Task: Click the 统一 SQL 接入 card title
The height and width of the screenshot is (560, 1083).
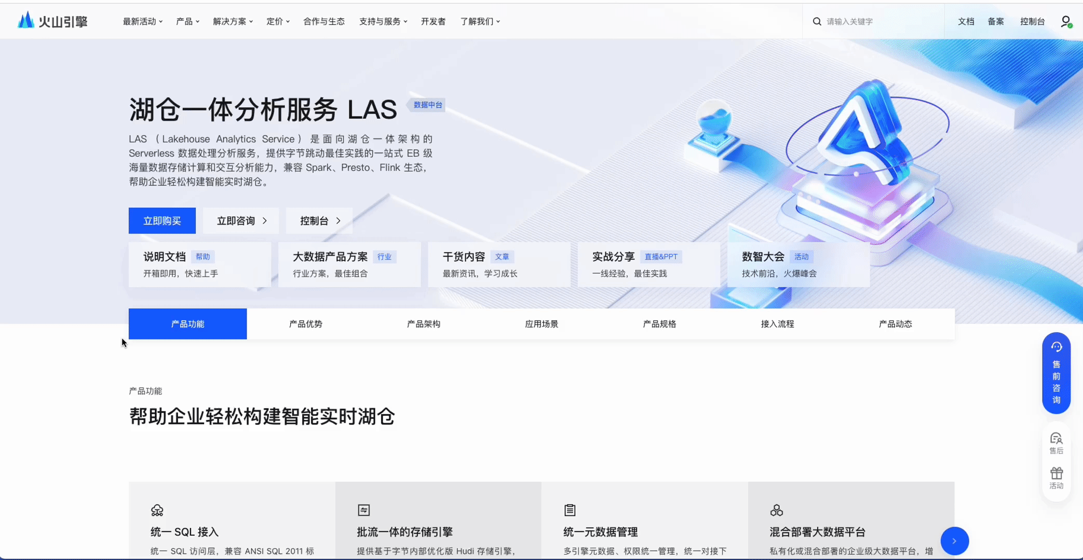Action: tap(184, 532)
